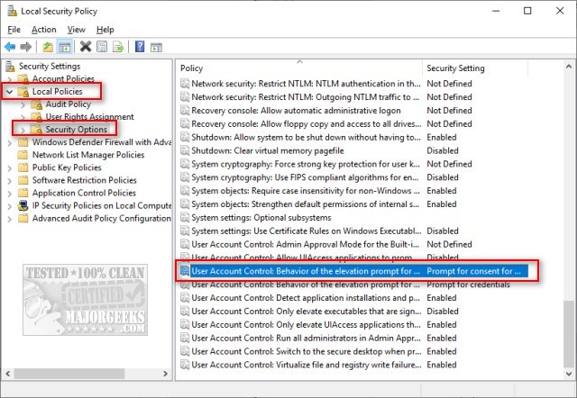Image resolution: width=577 pixels, height=398 pixels.
Task: Select Software Restriction Policies folder
Action: (84, 180)
